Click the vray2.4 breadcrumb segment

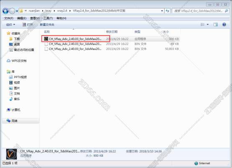(62, 10)
